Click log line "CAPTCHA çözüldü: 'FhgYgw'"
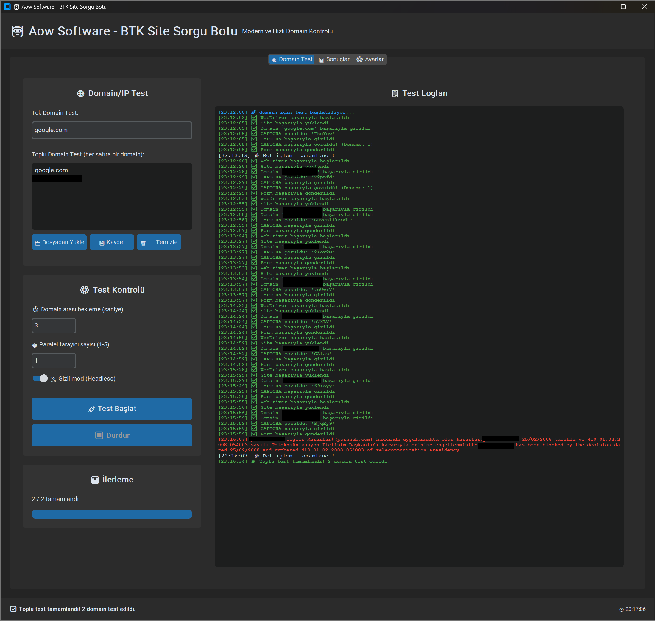Viewport: 655px width, 621px height. click(x=276, y=134)
